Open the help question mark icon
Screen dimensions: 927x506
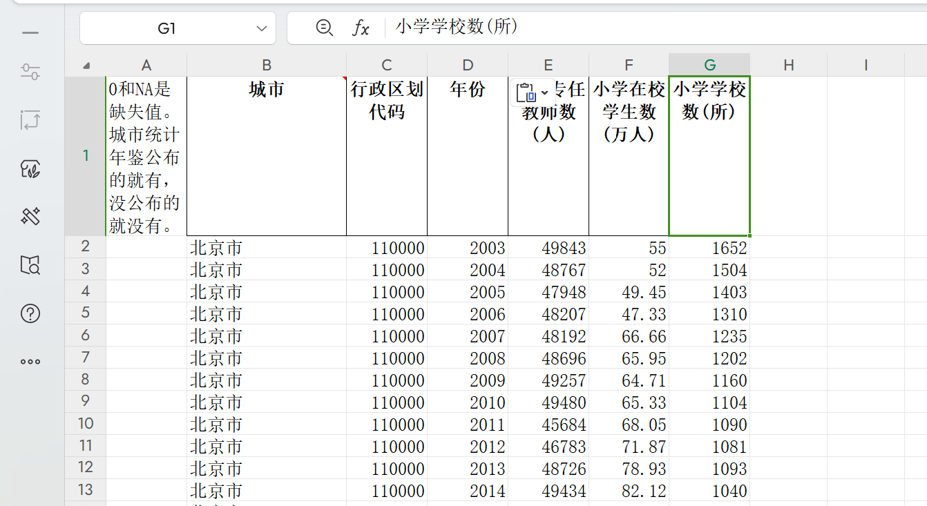[x=30, y=313]
